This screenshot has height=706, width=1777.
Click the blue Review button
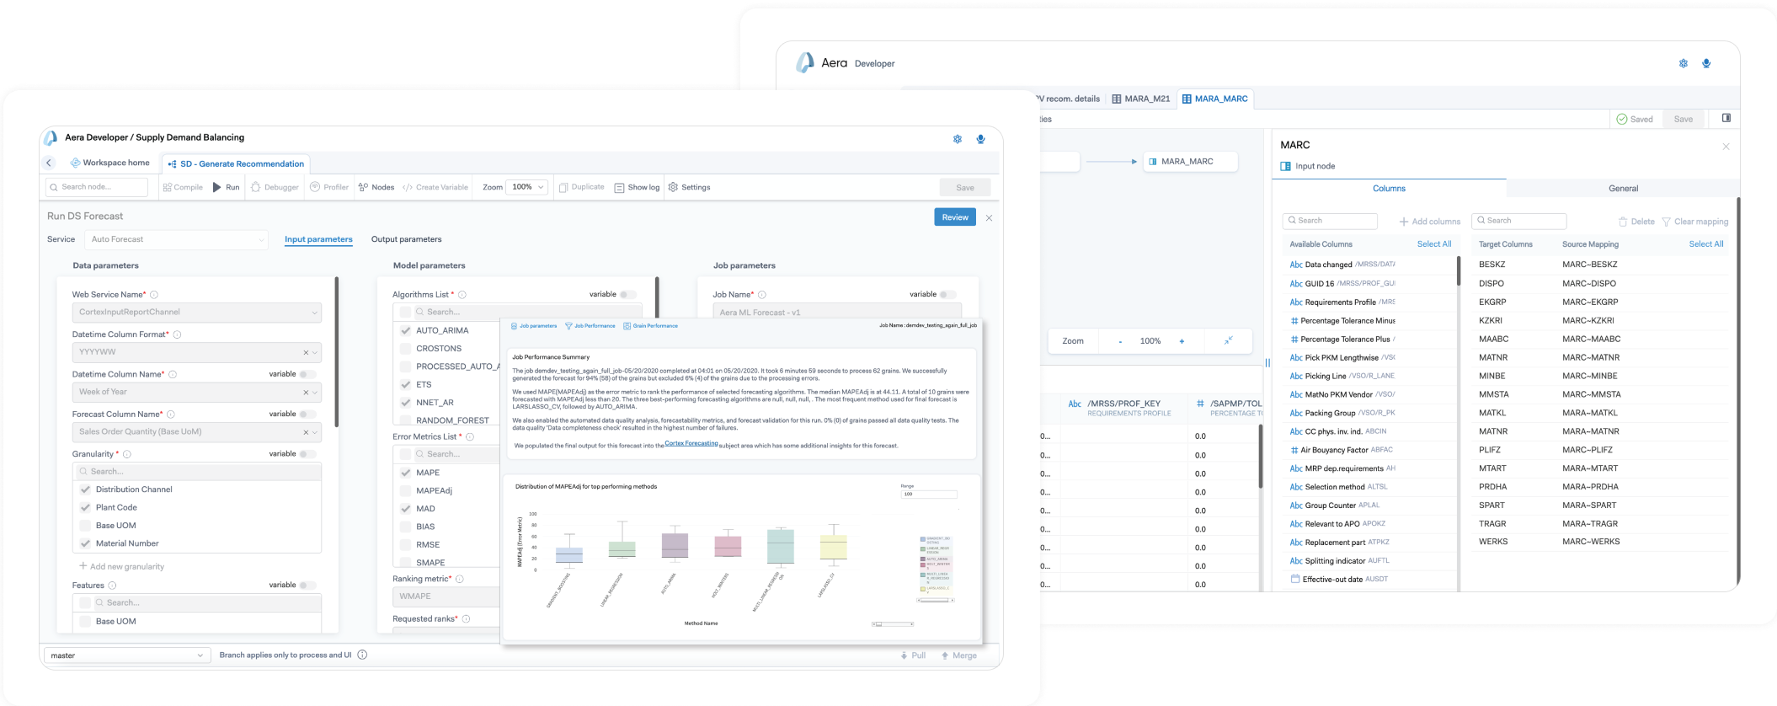coord(955,217)
